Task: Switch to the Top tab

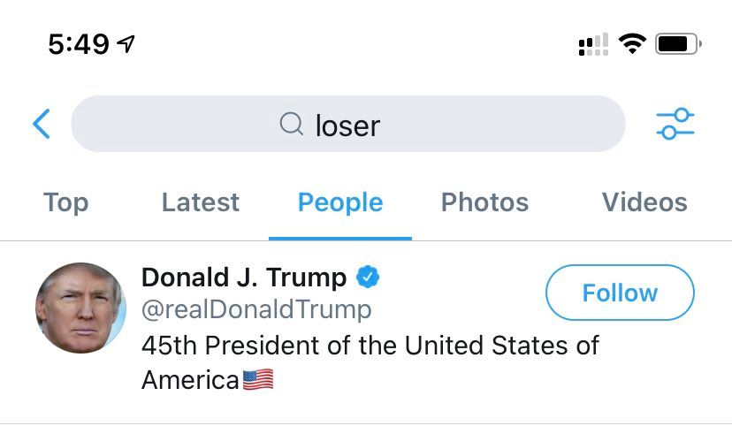Action: coord(65,202)
